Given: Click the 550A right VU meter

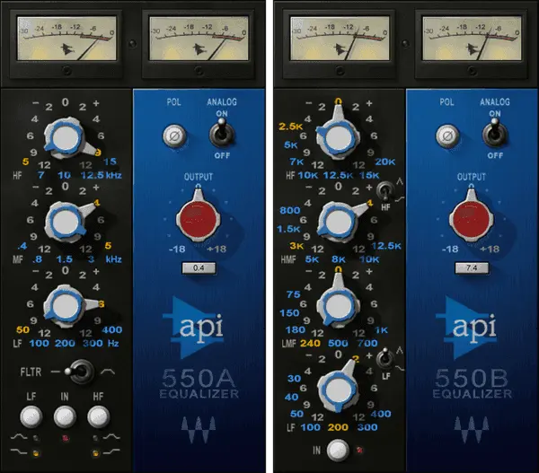Looking at the screenshot, I should [x=199, y=39].
